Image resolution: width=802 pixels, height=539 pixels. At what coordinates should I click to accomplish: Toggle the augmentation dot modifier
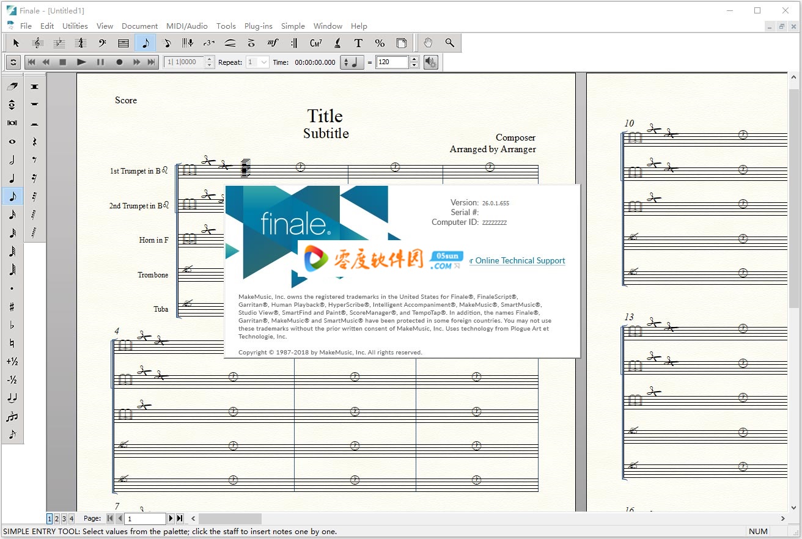tap(12, 288)
